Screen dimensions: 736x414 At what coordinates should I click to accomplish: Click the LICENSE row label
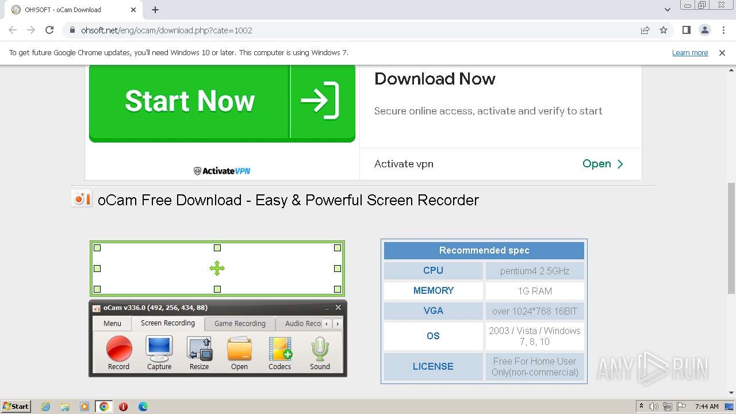434,366
